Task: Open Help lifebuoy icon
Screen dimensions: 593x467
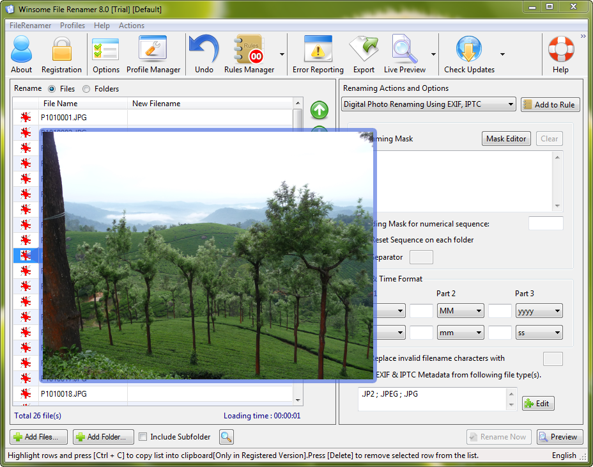Action: (x=561, y=49)
